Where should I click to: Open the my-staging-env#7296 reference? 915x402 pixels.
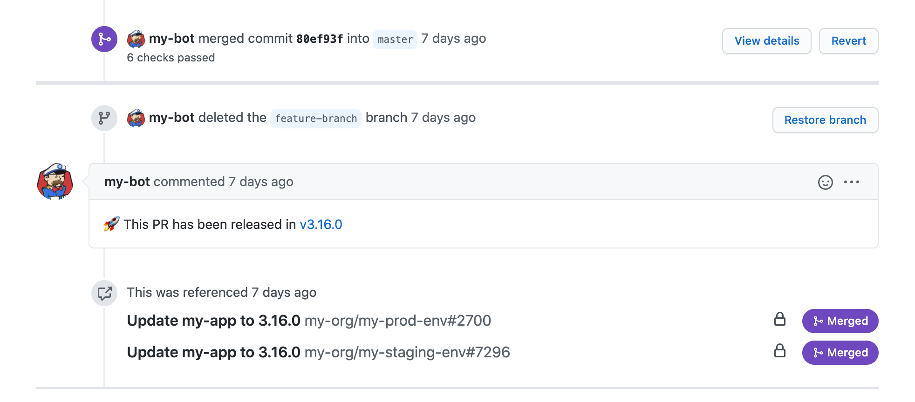tap(318, 353)
